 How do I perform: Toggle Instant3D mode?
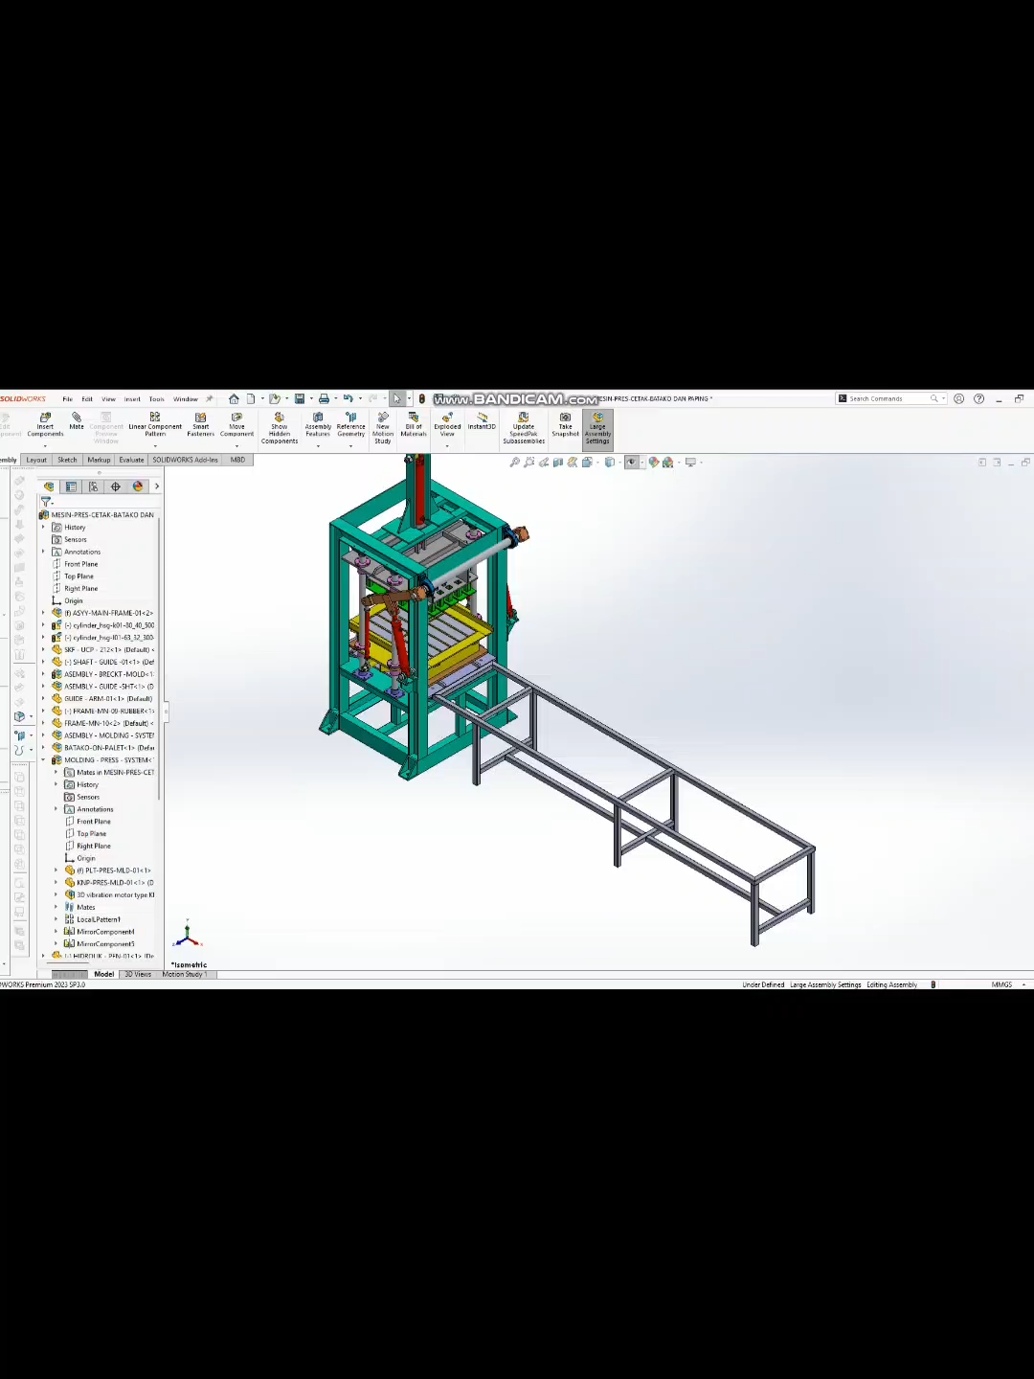[482, 420]
